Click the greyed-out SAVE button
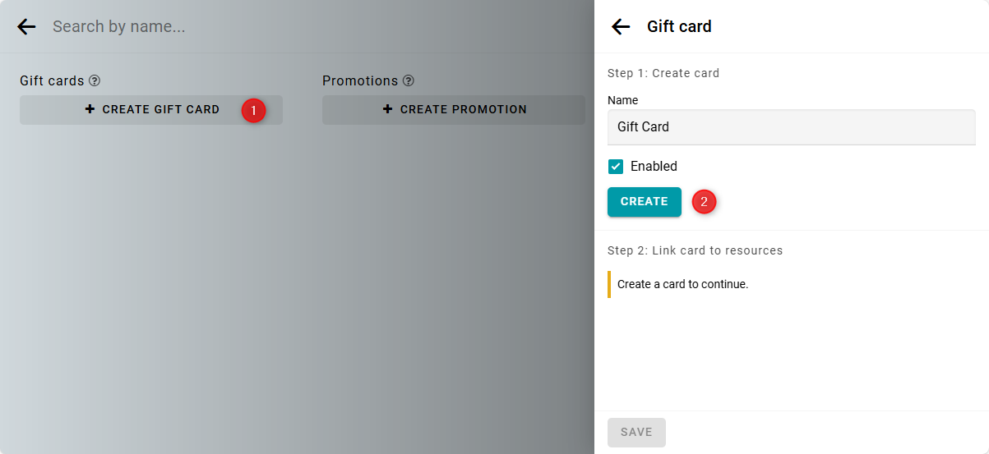989x454 pixels. click(x=636, y=433)
